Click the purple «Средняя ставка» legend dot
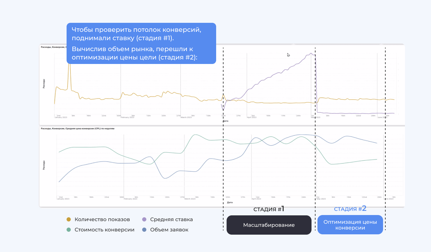This screenshot has height=252, width=431. click(x=144, y=220)
